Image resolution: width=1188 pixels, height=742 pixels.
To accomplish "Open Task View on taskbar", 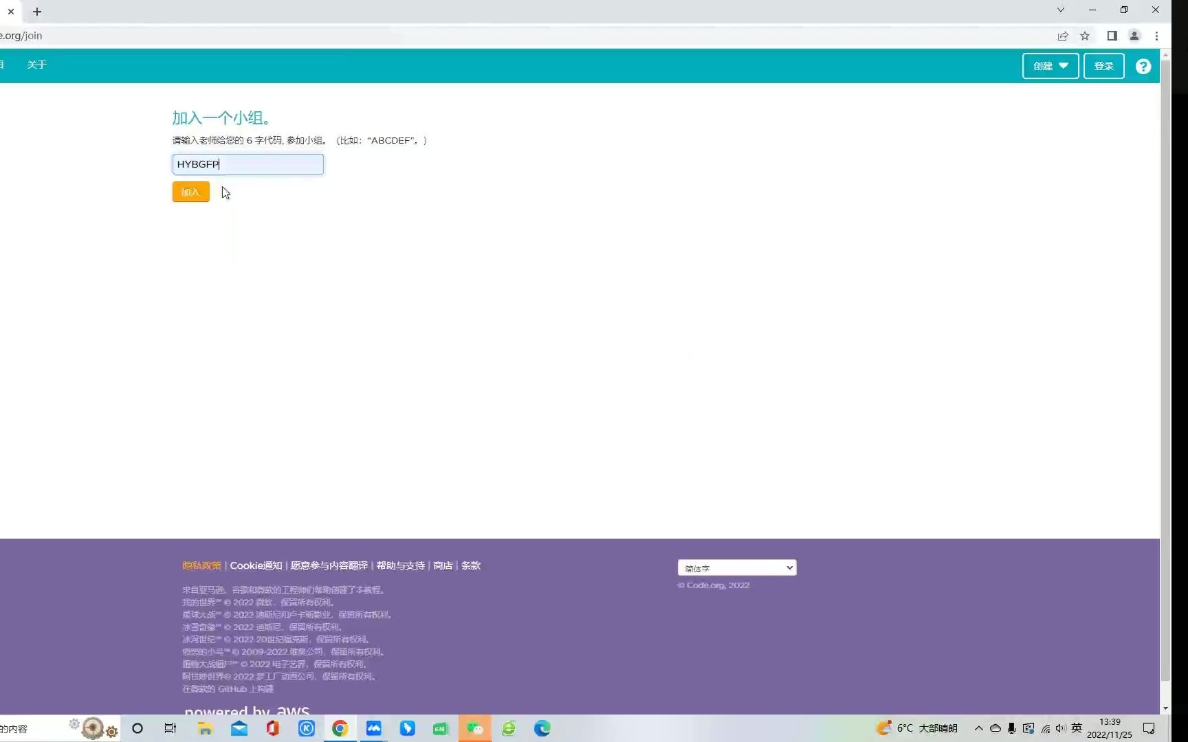I will pyautogui.click(x=170, y=728).
